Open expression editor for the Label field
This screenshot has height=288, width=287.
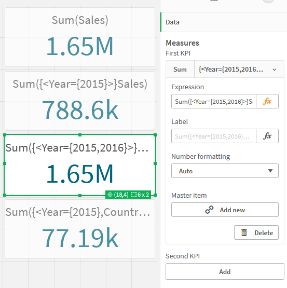[x=267, y=136]
